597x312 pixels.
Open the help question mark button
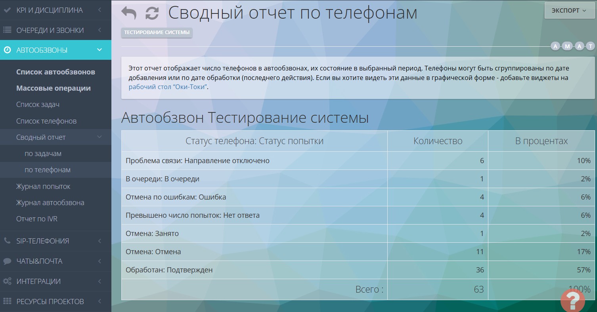coord(573,300)
